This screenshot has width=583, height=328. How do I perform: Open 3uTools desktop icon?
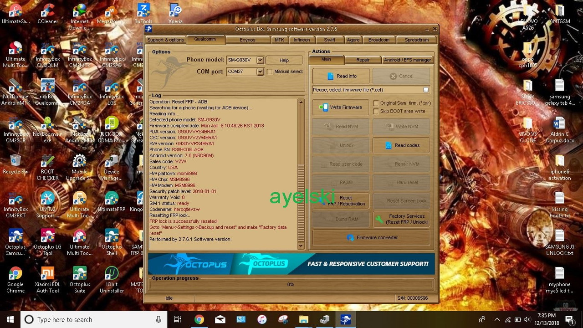point(143,14)
